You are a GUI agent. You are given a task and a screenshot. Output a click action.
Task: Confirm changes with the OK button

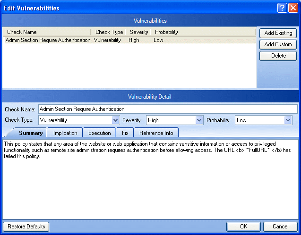pos(243,227)
